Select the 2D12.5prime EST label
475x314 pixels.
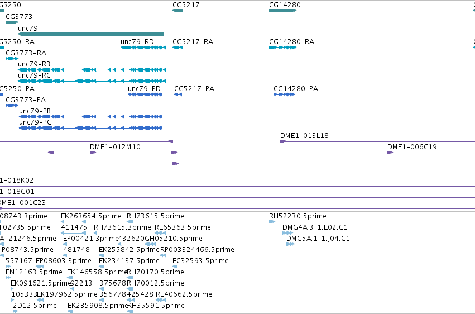click(35, 306)
